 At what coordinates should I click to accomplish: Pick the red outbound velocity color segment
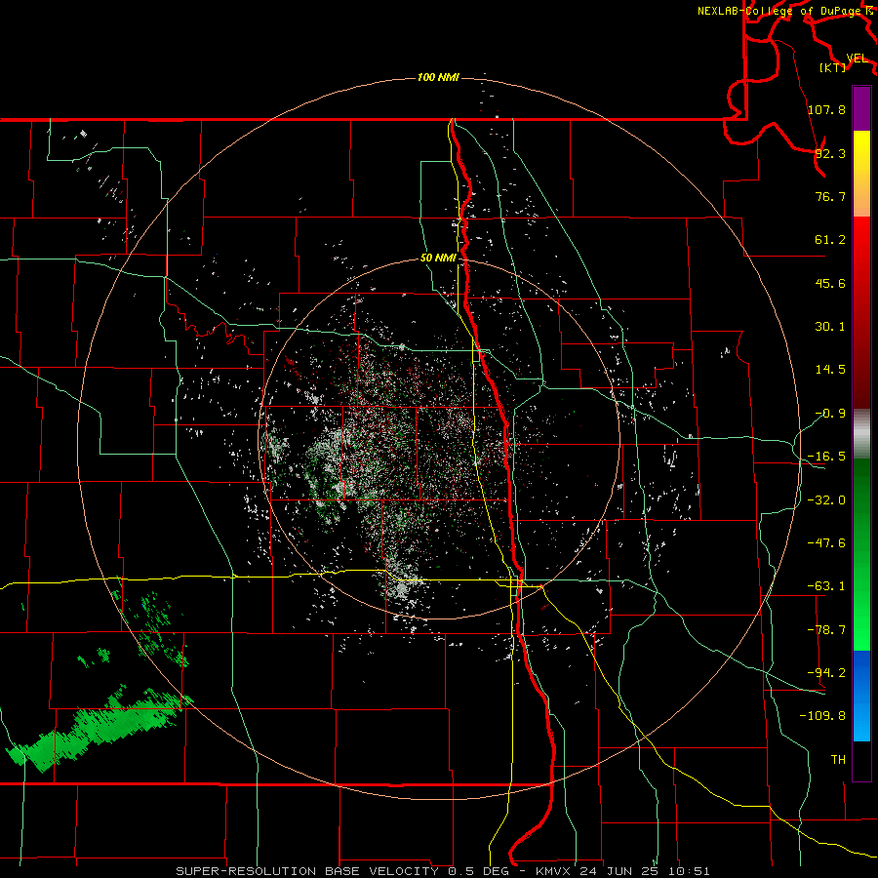pos(861,312)
